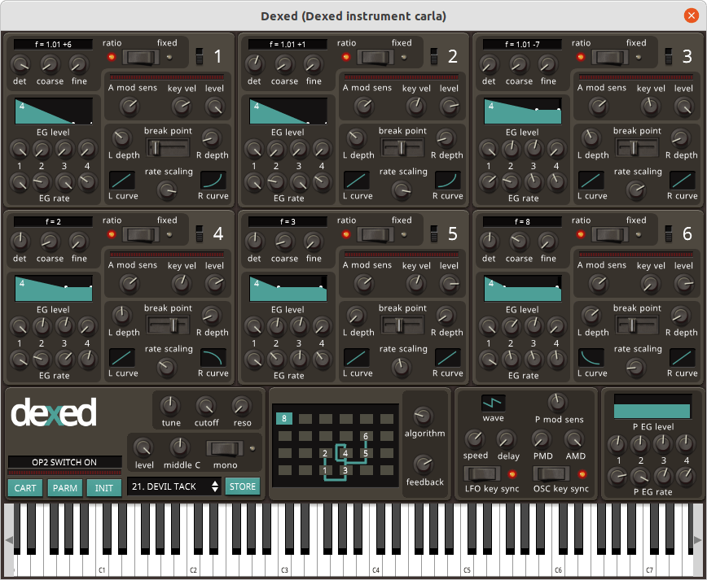Screen dimensions: 707x580
Task: Click operator 1 R curve icon
Action: point(213,180)
